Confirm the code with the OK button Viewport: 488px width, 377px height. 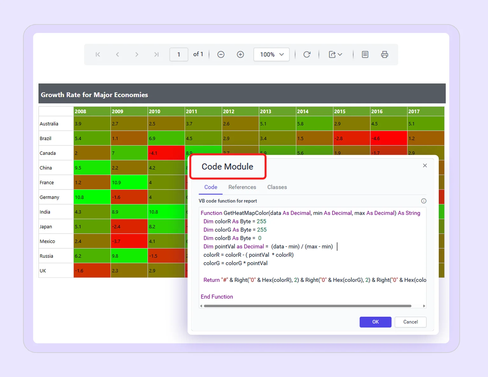(x=375, y=322)
